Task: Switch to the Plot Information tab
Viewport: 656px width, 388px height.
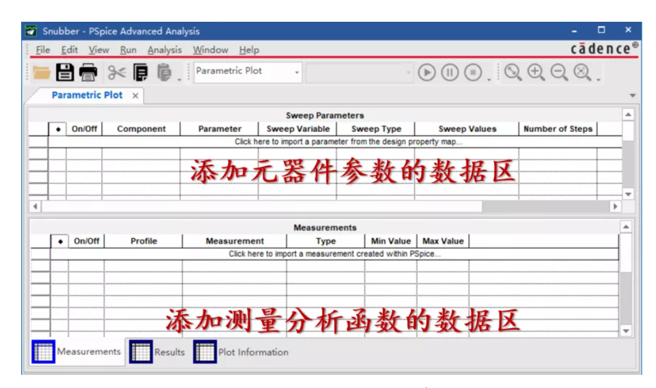Action: 241,352
